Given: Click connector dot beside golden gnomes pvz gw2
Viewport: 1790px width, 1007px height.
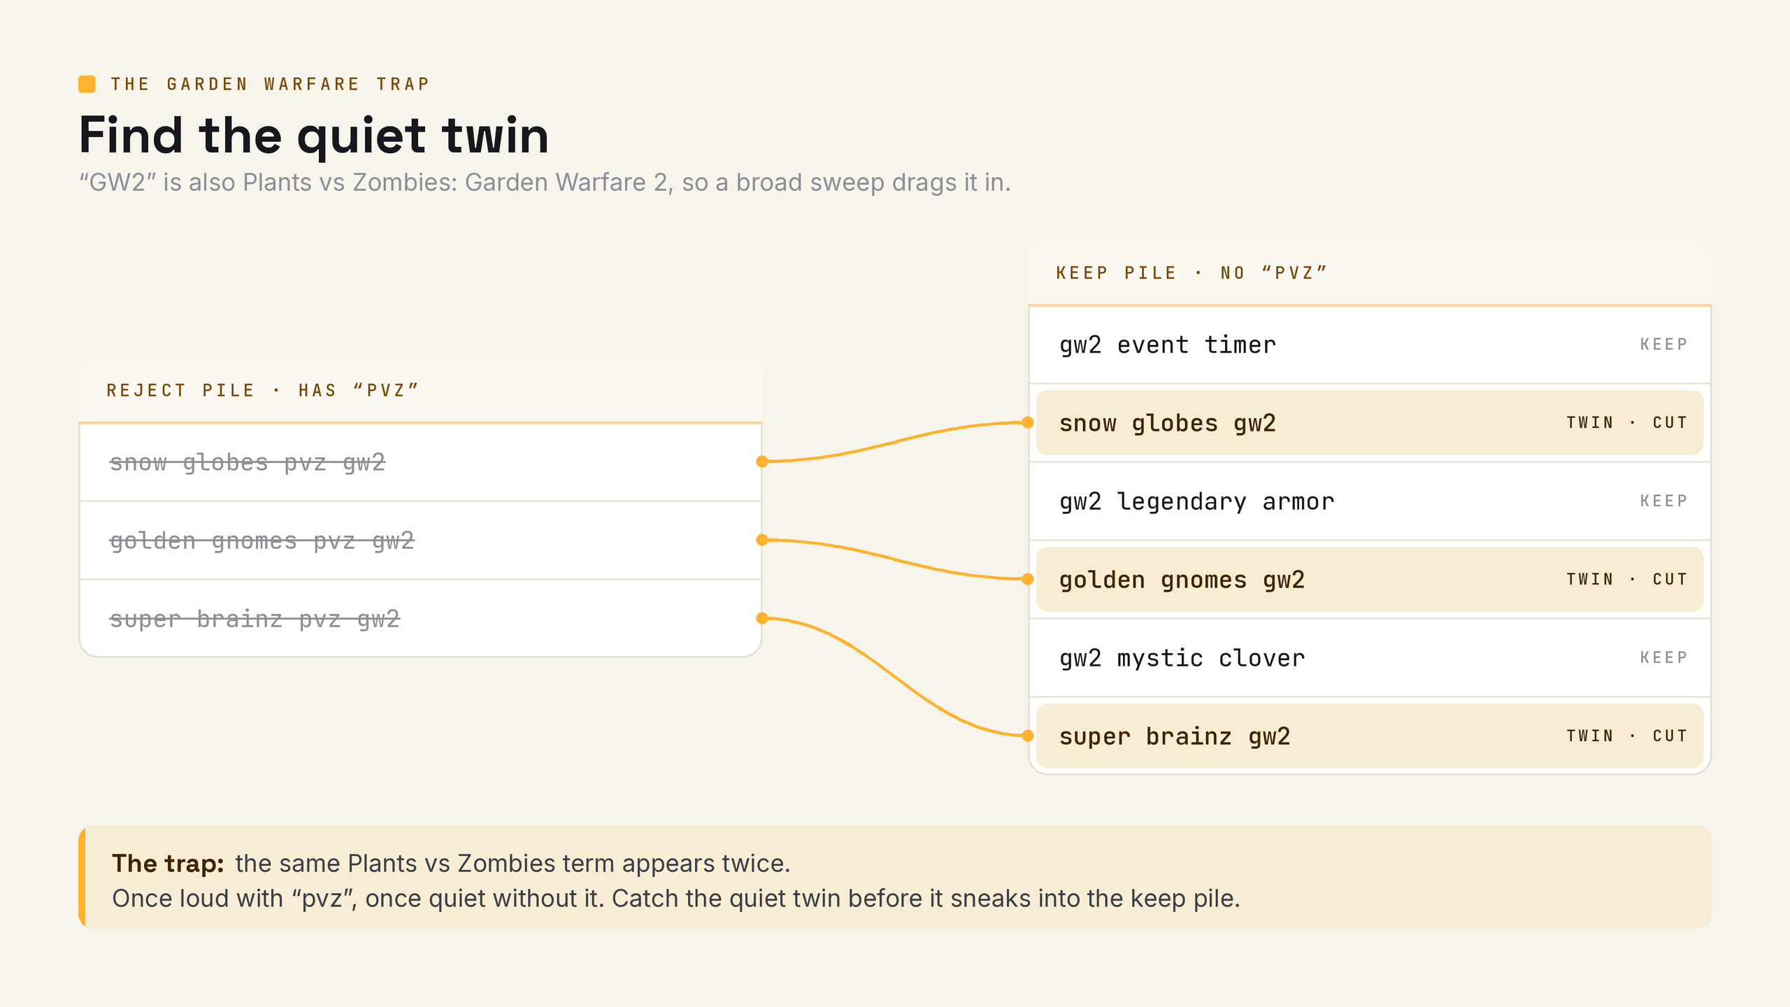Looking at the screenshot, I should pos(762,540).
